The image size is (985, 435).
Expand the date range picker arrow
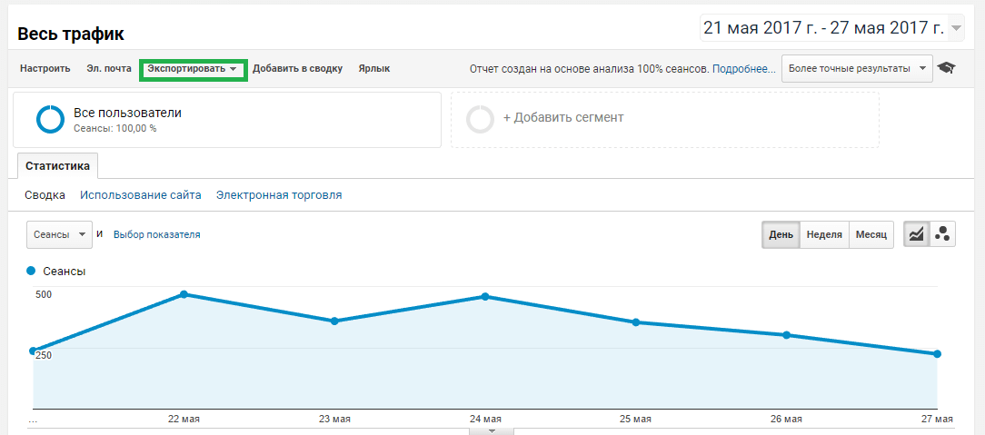coord(955,28)
